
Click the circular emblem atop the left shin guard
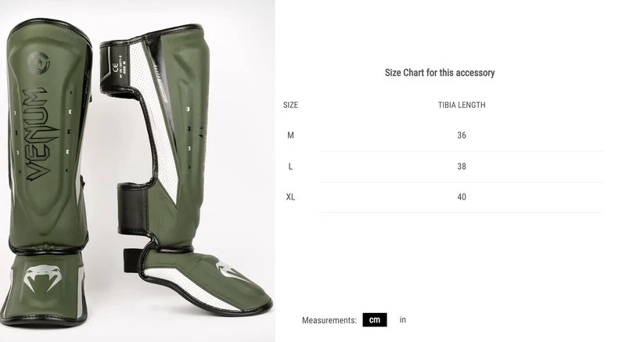(x=38, y=63)
